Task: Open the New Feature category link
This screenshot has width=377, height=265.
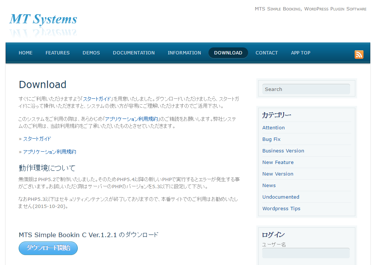Action: (278, 162)
